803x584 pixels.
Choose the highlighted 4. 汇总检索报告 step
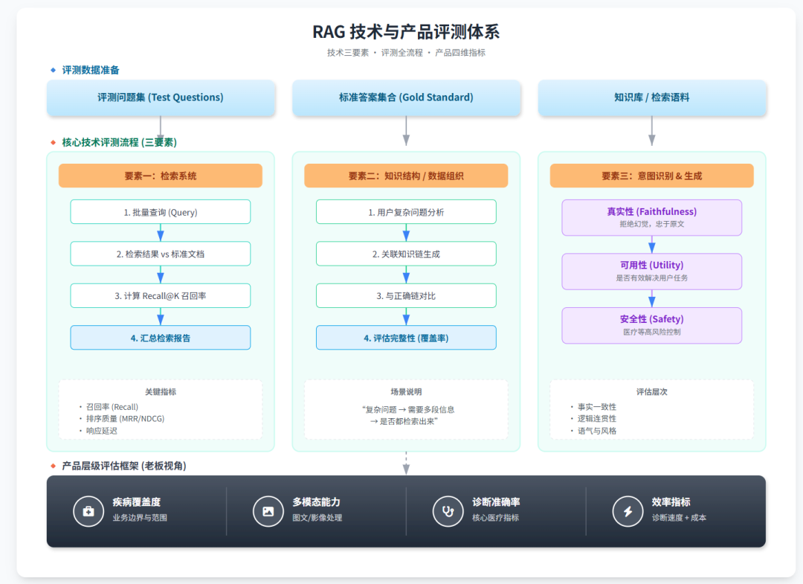coord(161,338)
